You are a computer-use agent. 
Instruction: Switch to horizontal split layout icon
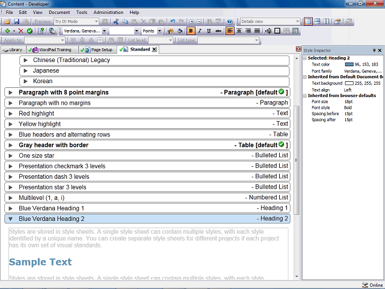tap(317, 22)
